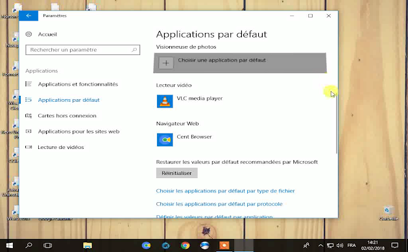Show hidden tray icons chevron

320,246
